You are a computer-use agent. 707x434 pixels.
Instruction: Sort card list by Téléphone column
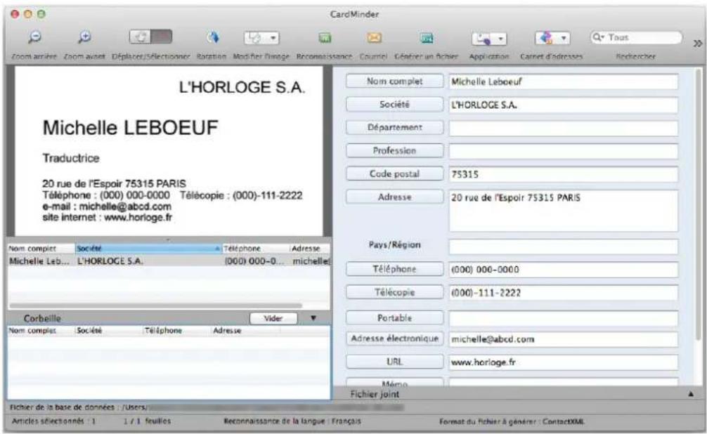pyautogui.click(x=256, y=249)
